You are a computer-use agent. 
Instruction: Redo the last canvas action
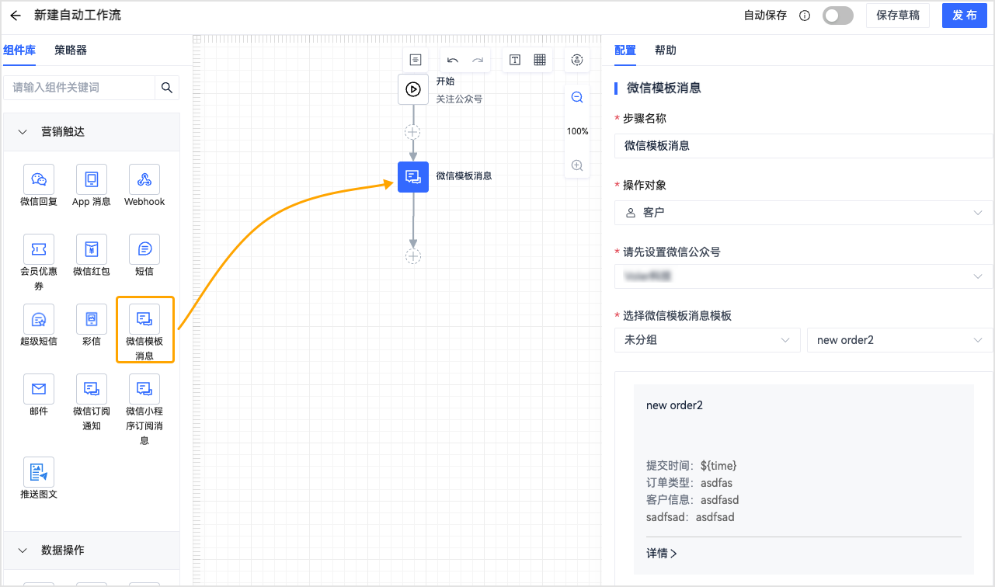[478, 60]
